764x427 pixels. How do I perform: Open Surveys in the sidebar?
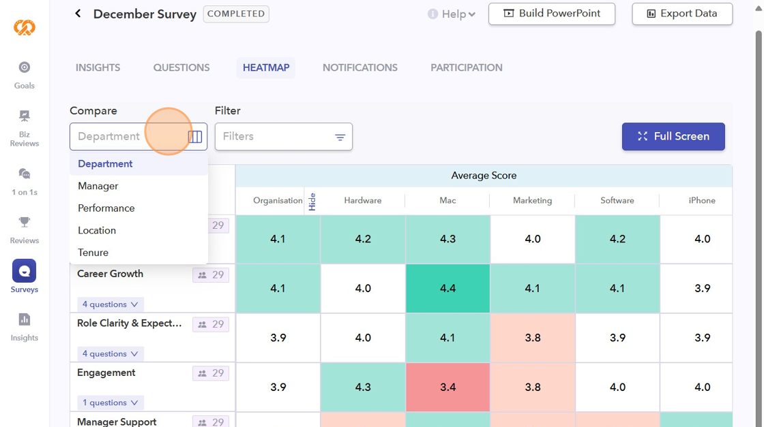click(x=25, y=276)
